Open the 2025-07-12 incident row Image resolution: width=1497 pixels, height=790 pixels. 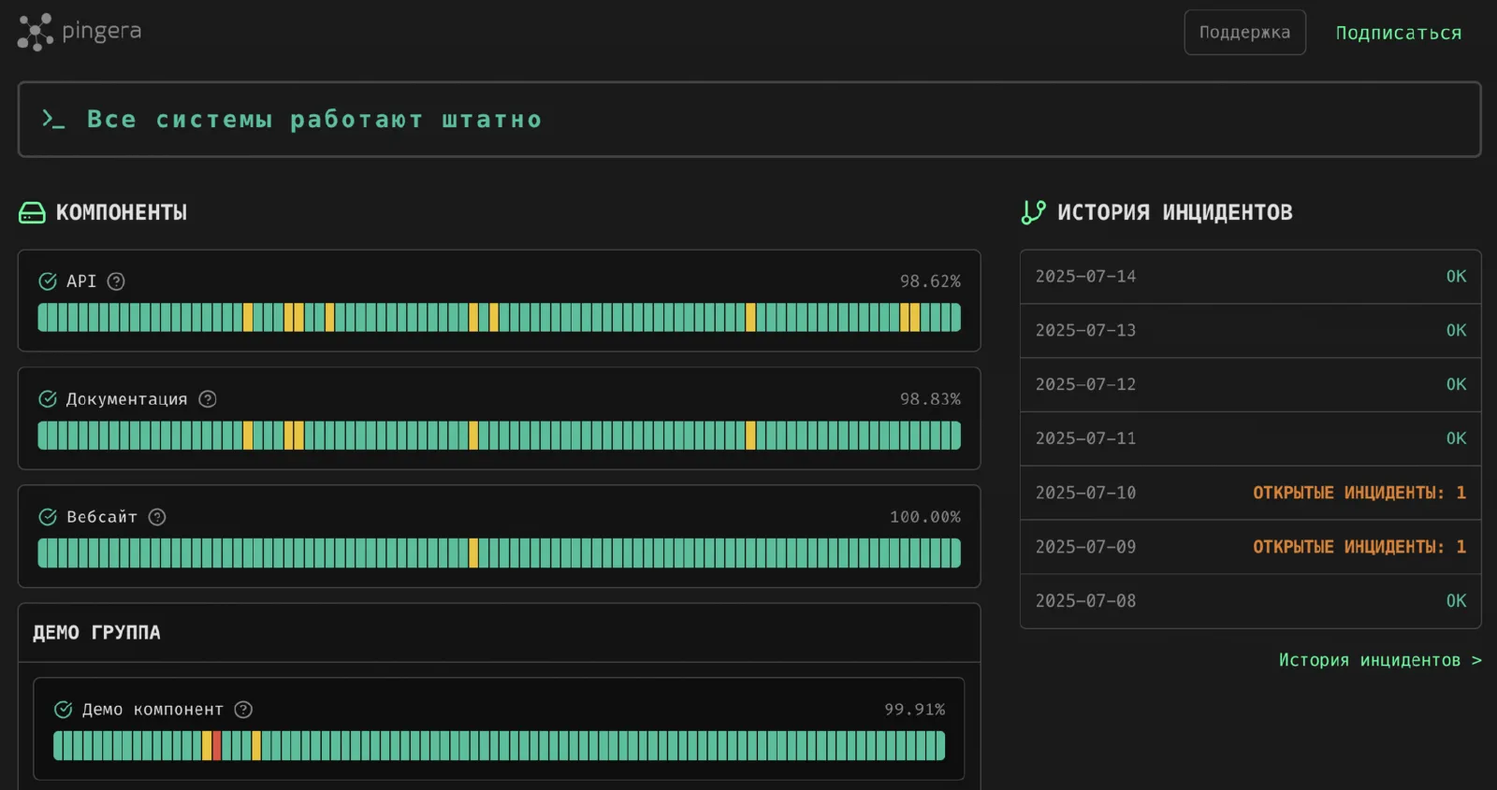tap(1250, 385)
